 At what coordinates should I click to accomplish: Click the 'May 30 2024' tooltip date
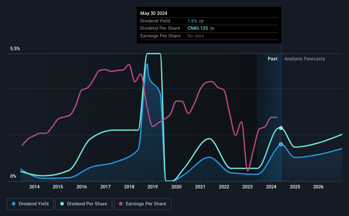[153, 13]
